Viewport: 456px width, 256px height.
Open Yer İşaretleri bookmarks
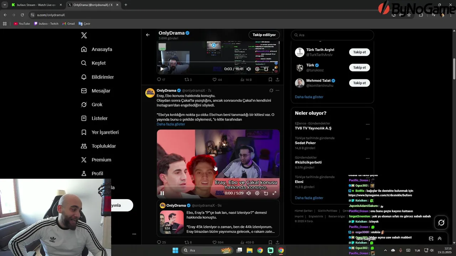point(100,132)
